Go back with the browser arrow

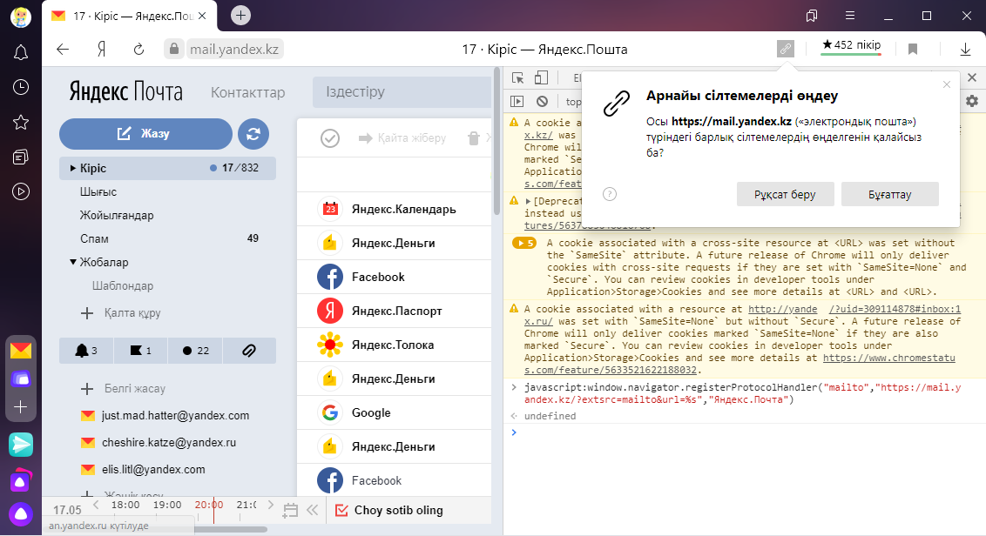click(x=62, y=49)
